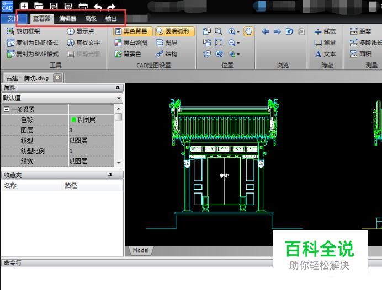Go to previous view with left arrow

pyautogui.click(x=266, y=31)
